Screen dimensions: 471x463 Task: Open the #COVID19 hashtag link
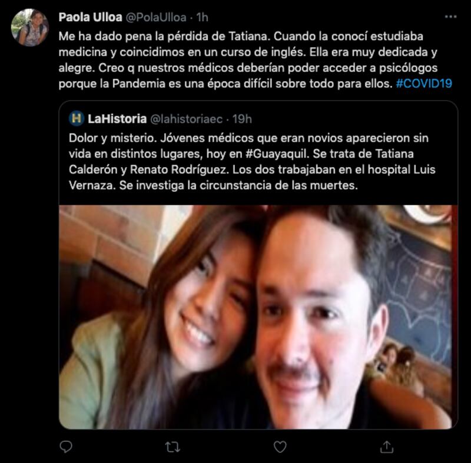[x=424, y=84]
